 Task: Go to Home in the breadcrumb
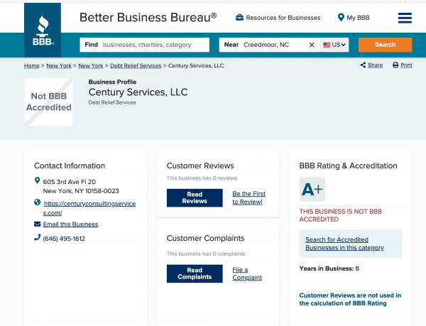(x=31, y=65)
